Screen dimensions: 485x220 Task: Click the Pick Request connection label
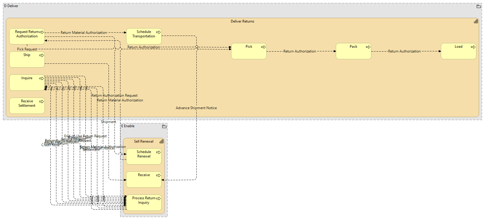point(27,49)
